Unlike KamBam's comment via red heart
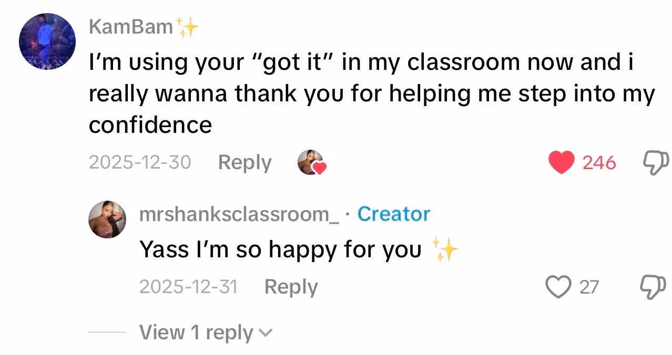The height and width of the screenshot is (355, 672). [561, 162]
